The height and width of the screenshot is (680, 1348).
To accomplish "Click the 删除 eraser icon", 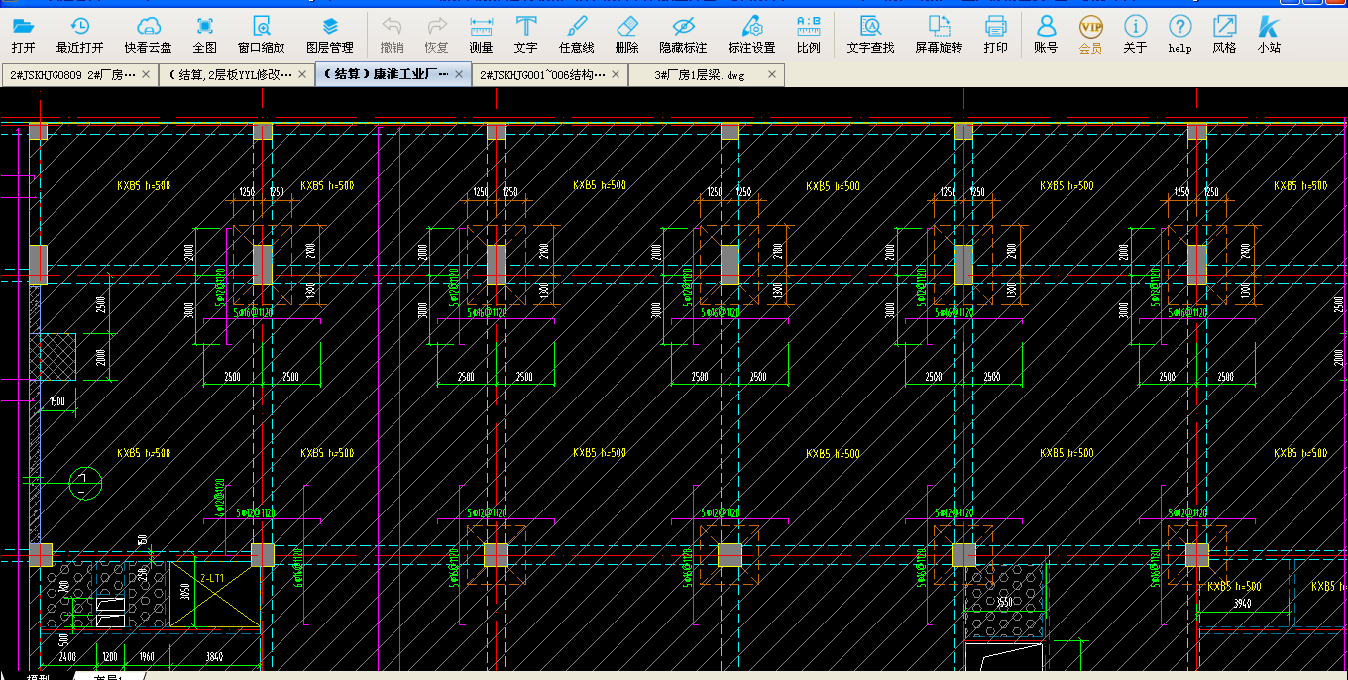I will coord(626,26).
